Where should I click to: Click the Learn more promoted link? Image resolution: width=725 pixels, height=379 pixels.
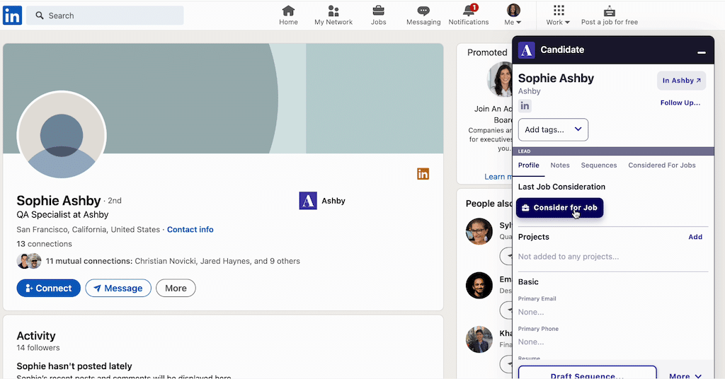pos(498,176)
